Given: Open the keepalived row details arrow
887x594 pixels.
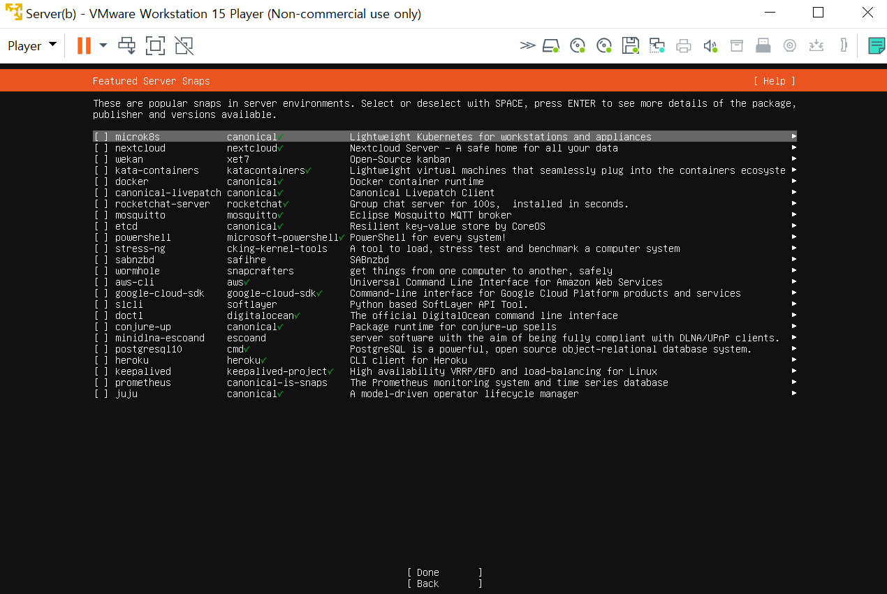Looking at the screenshot, I should [x=794, y=371].
